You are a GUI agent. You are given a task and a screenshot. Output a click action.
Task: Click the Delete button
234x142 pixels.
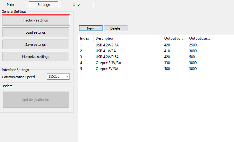[x=115, y=28]
